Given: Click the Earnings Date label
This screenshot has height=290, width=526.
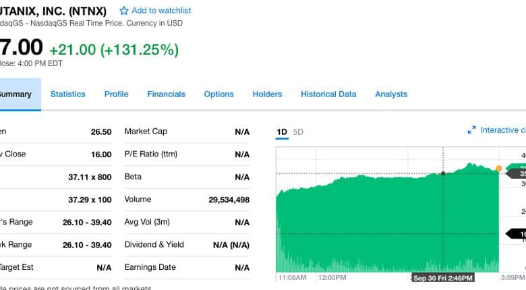Looking at the screenshot, I should (x=150, y=267).
